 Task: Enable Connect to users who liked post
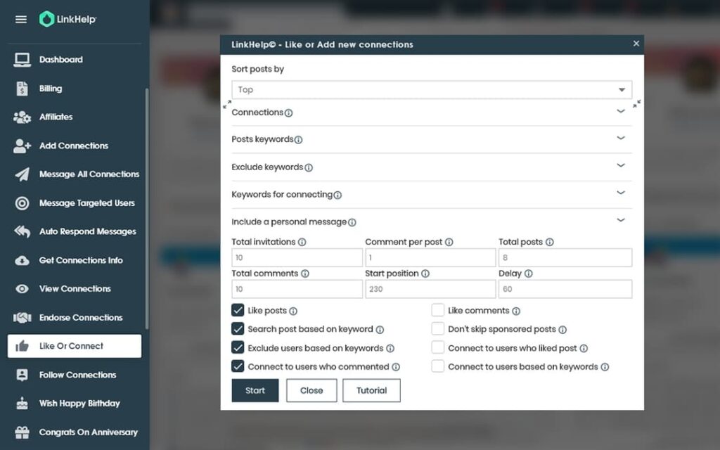(437, 347)
